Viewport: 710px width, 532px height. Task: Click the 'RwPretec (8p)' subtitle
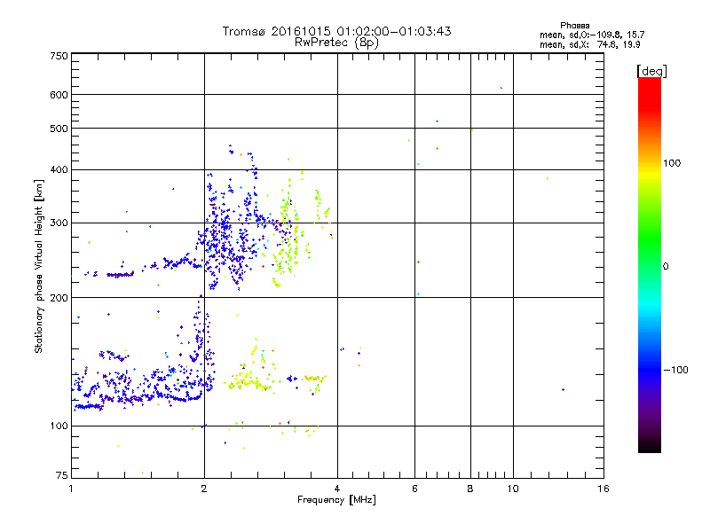click(336, 42)
